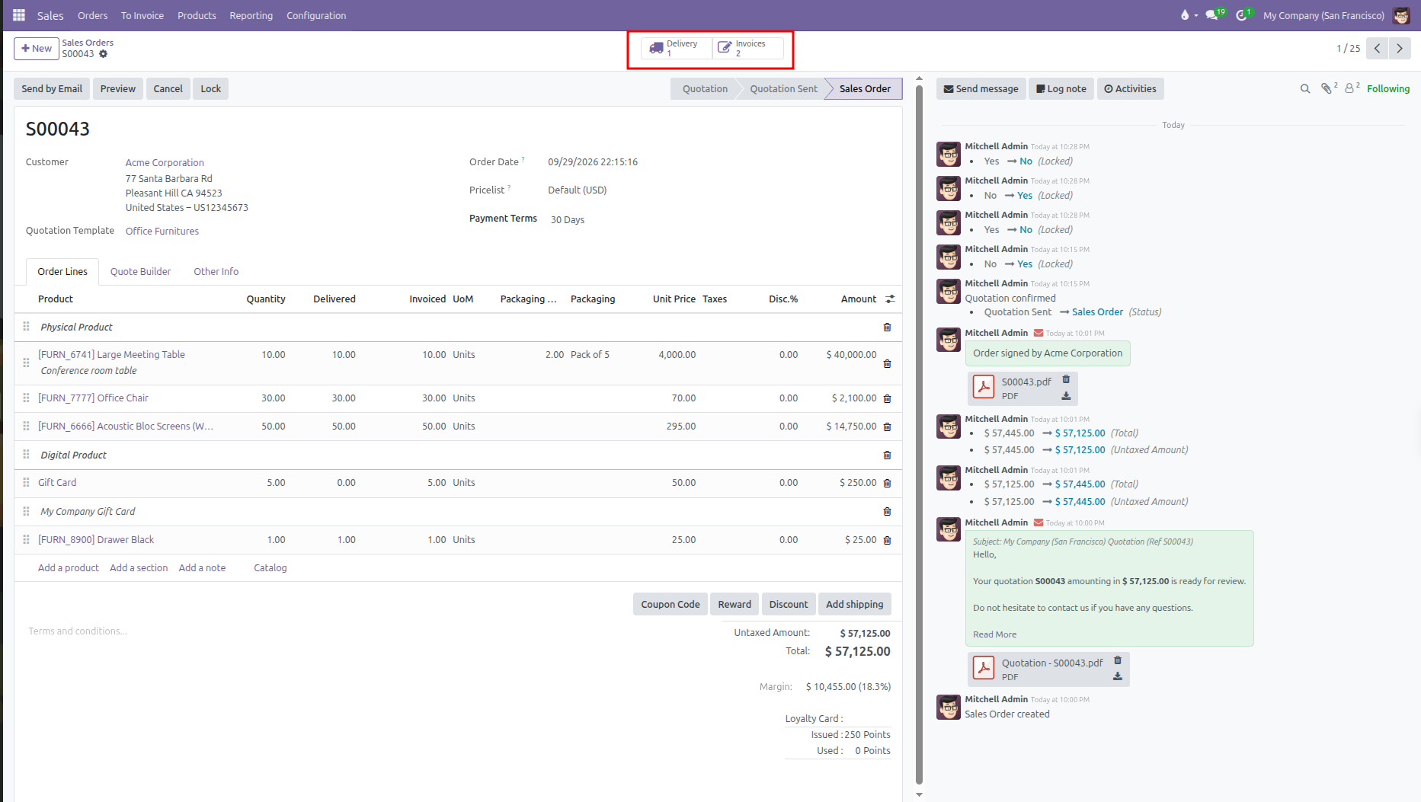The width and height of the screenshot is (1421, 802).
Task: Open the apps grid menu icon
Action: 19,15
